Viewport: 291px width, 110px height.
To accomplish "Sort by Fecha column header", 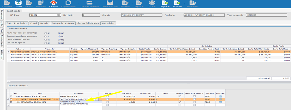I will 74,49.
